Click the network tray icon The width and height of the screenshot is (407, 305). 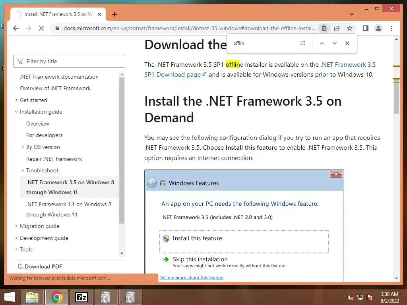pyautogui.click(x=360, y=297)
